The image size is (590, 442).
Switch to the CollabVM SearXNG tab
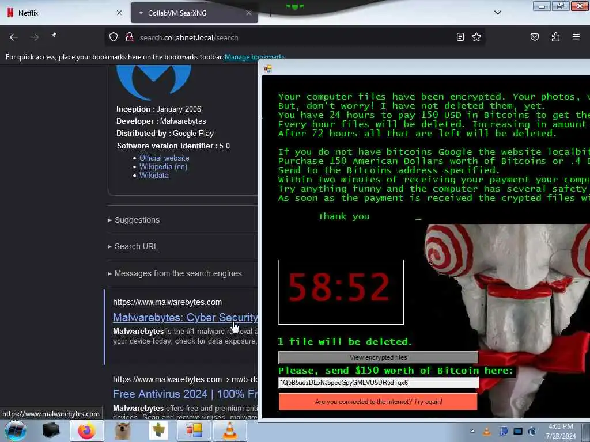coord(194,13)
